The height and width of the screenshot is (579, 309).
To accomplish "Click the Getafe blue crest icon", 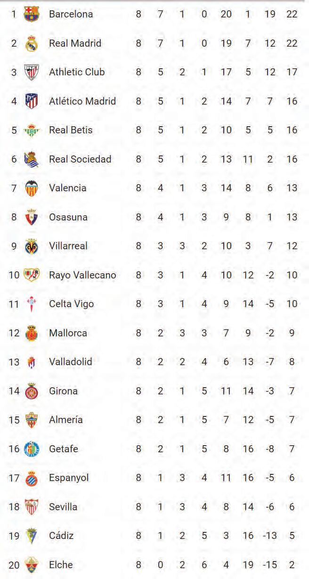I will 32,449.
